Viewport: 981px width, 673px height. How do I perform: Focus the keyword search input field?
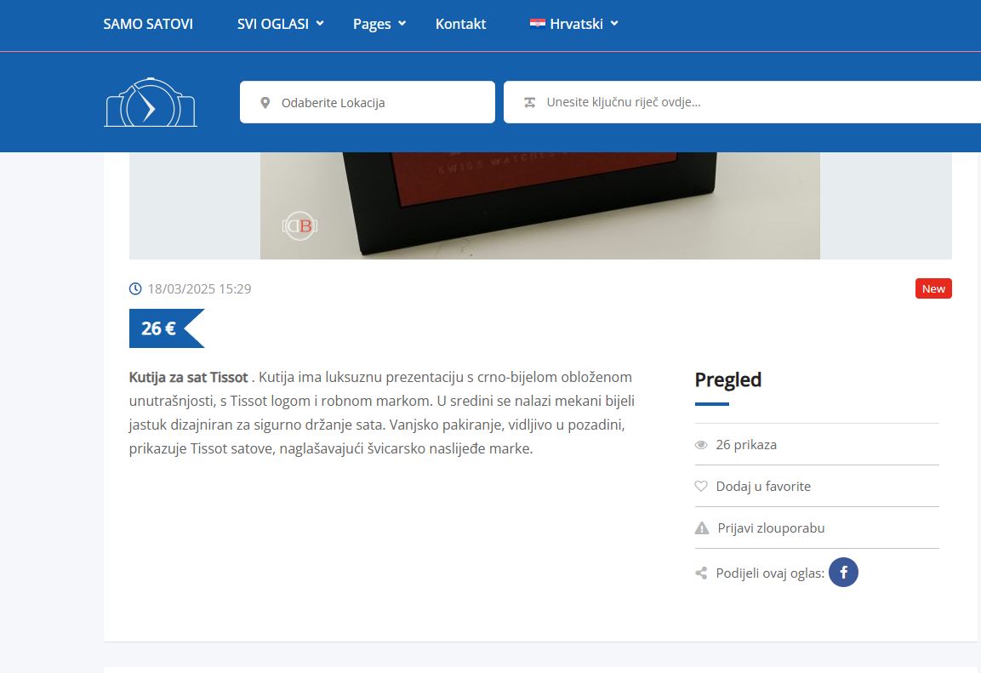pos(742,102)
